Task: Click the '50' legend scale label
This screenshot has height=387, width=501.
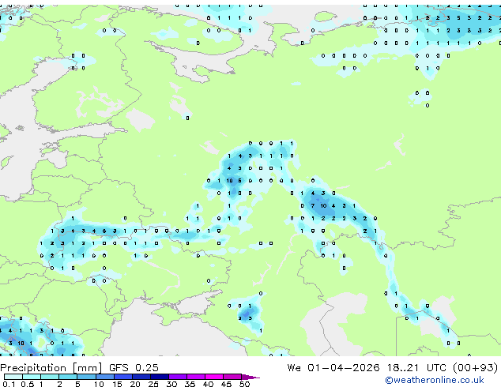Action: tap(245, 384)
